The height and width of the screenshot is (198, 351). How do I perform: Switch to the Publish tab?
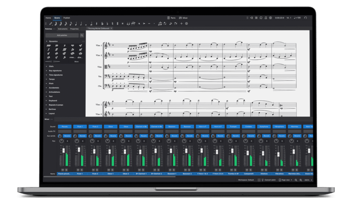[x=66, y=17]
